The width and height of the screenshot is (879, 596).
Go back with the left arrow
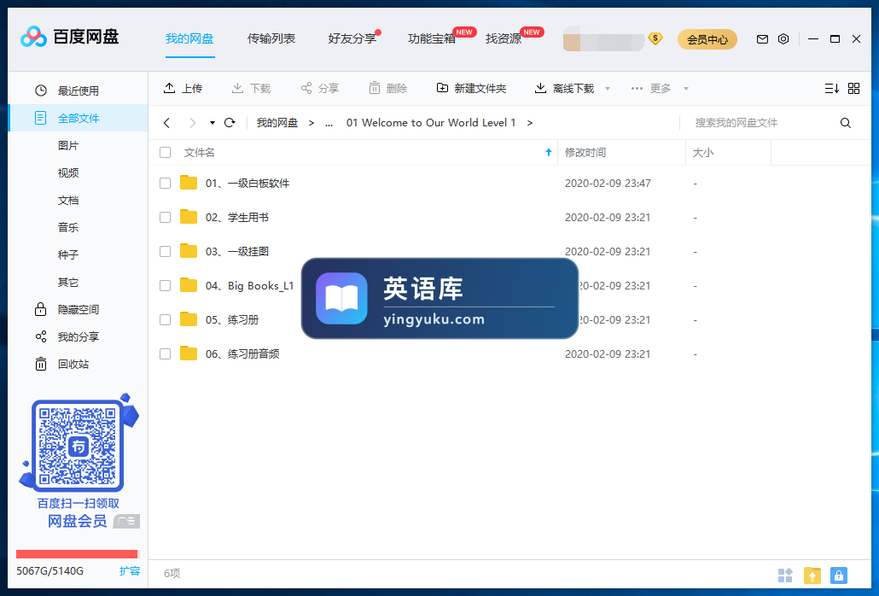tap(166, 123)
